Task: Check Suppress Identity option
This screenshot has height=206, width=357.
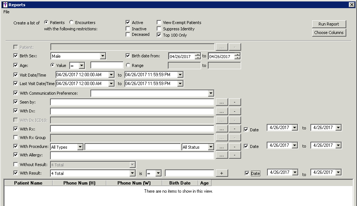Action: pyautogui.click(x=159, y=28)
